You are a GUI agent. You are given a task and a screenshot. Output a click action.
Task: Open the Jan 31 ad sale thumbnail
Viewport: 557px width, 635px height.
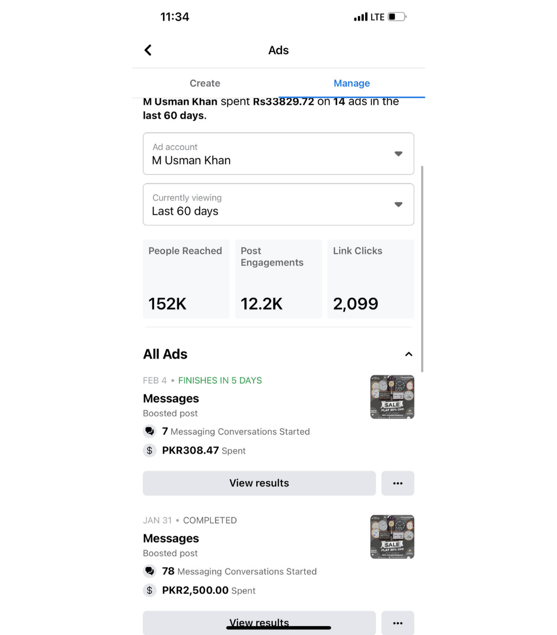[x=392, y=536]
